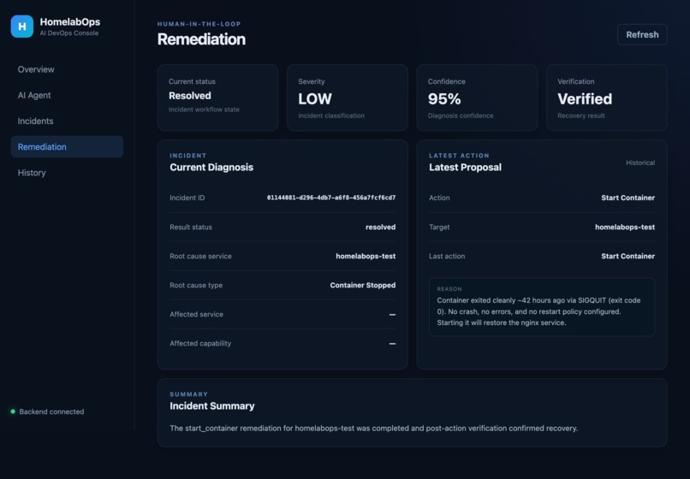Viewport: 690px width, 479px height.
Task: Open the Incidents page
Action: 67,121
